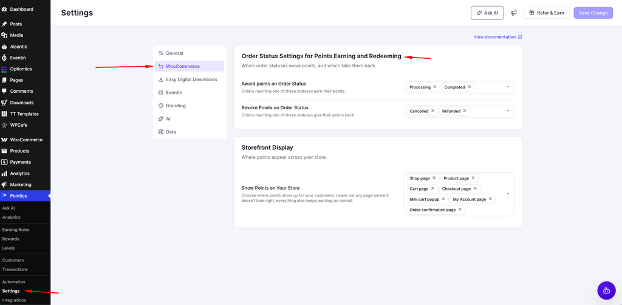Remove the Processing status tag
This screenshot has height=305, width=622.
(x=435, y=87)
